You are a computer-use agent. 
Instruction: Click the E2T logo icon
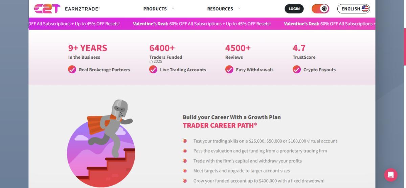tap(47, 9)
